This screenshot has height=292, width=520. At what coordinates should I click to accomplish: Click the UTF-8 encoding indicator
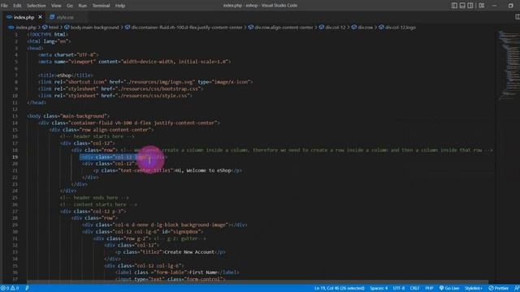[x=399, y=289]
